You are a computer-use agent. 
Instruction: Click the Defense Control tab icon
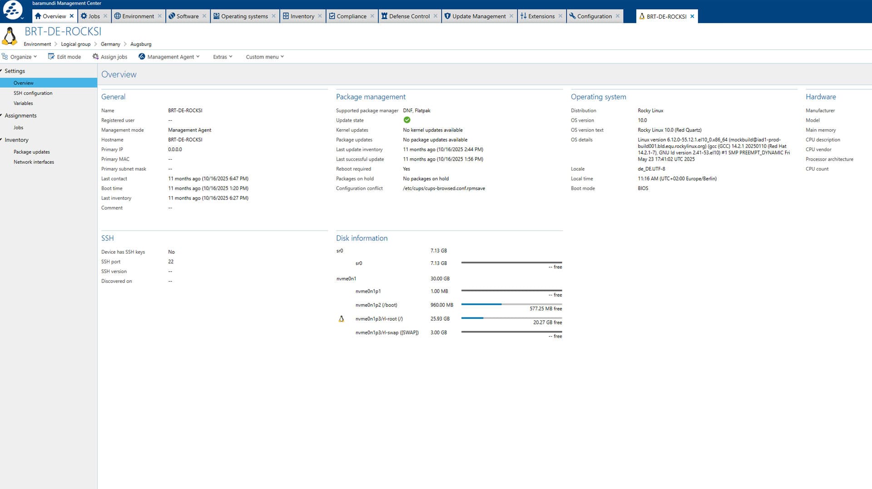point(384,16)
